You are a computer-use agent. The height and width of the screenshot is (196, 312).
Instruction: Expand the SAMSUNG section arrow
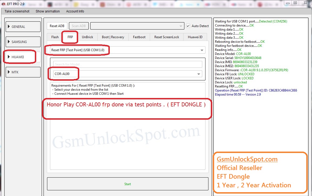pos(9,42)
